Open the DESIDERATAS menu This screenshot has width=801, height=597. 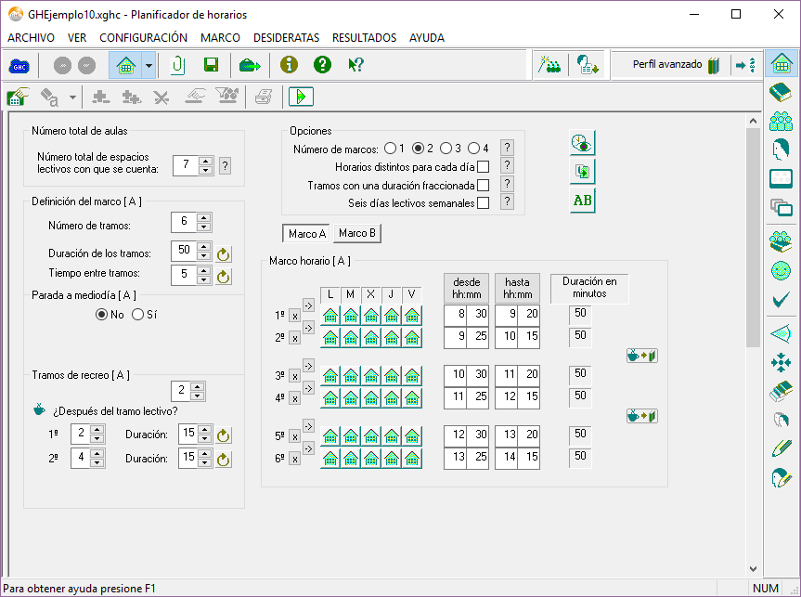coord(286,38)
